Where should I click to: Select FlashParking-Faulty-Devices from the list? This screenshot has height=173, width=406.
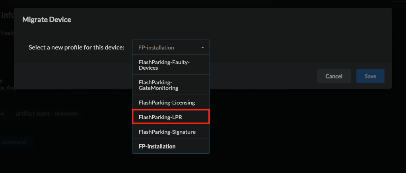click(x=171, y=65)
